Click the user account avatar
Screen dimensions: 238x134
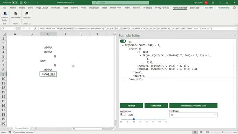pos(206,3)
